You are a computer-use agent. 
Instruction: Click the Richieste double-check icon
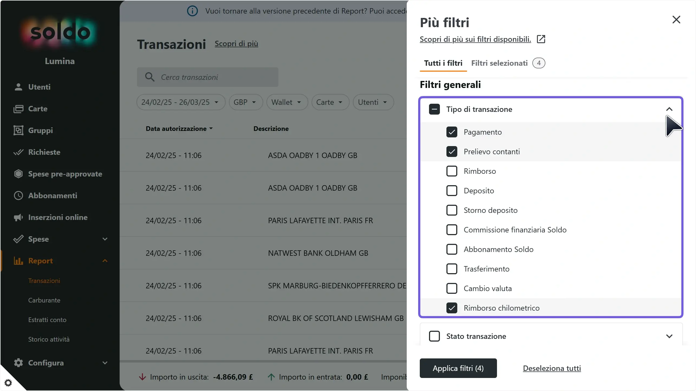click(x=18, y=152)
